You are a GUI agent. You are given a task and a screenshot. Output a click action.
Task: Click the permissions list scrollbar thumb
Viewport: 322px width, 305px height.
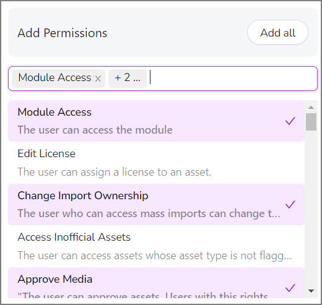click(x=311, y=122)
